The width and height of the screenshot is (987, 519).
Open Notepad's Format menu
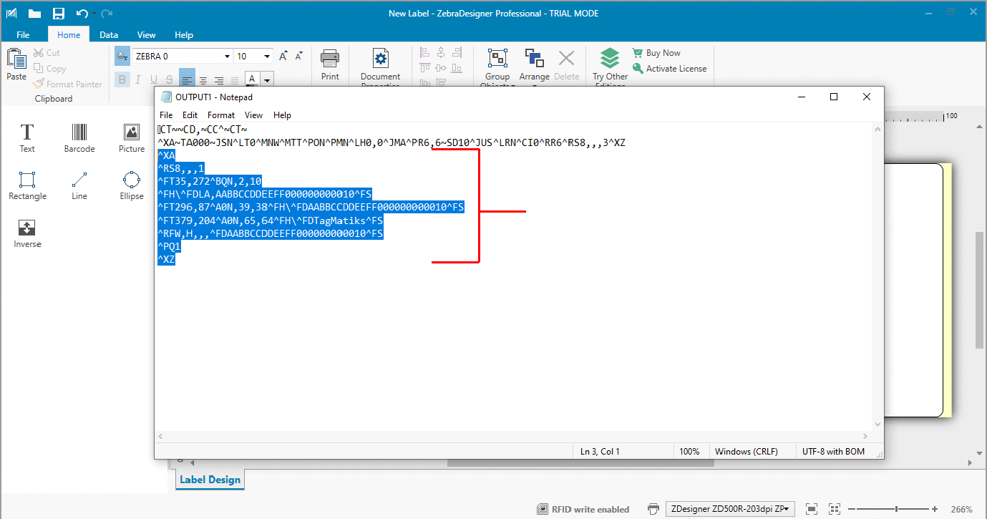click(221, 115)
